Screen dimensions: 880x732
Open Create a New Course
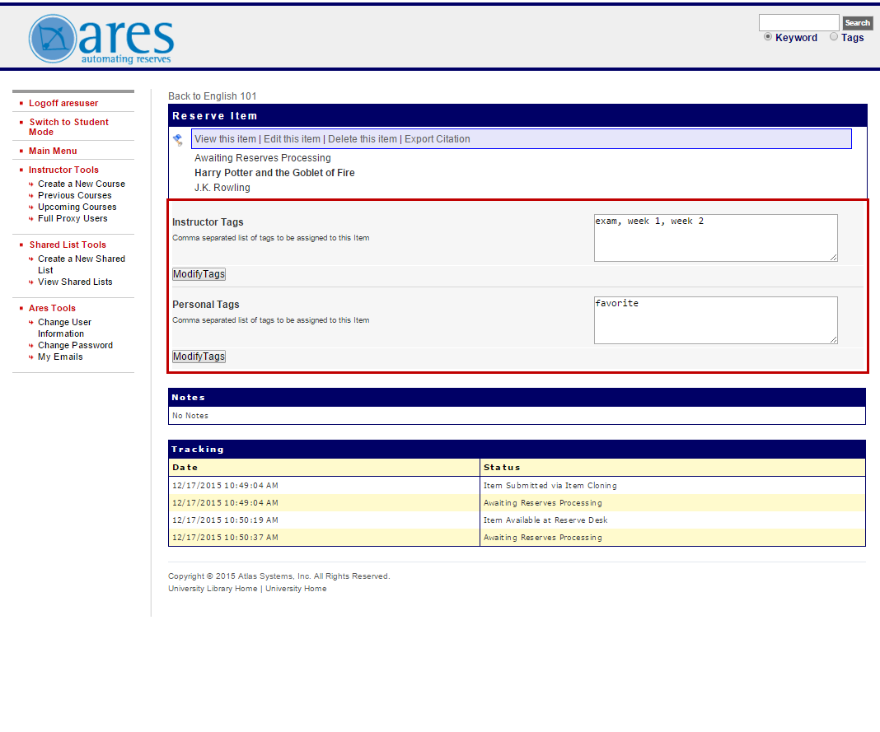pos(81,184)
